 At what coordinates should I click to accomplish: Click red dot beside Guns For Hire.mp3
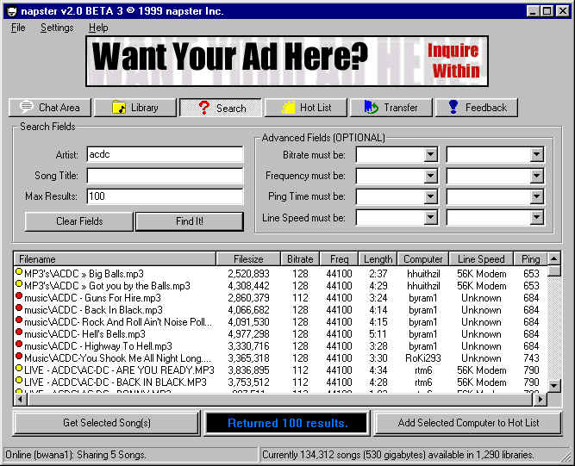pyautogui.click(x=19, y=297)
